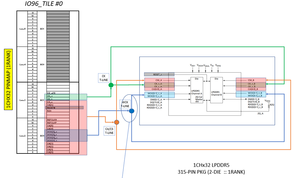Click the RDQS[0:1]_c_A signal label

(155, 108)
